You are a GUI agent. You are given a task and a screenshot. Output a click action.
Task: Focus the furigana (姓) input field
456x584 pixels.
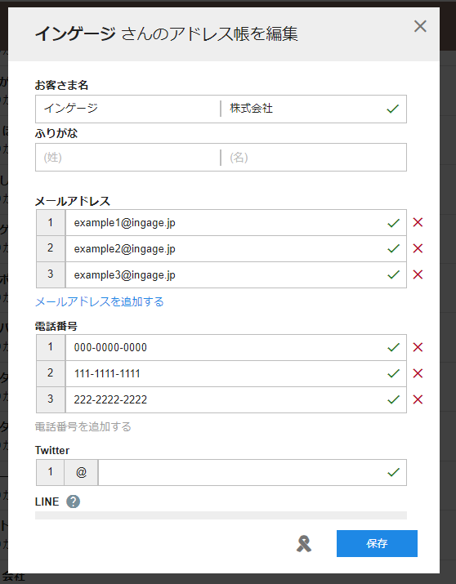127,157
